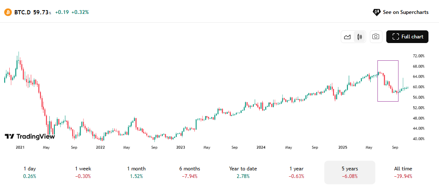Select the 1 year time range
Viewport: 439px width, 186px height.
coord(296,172)
